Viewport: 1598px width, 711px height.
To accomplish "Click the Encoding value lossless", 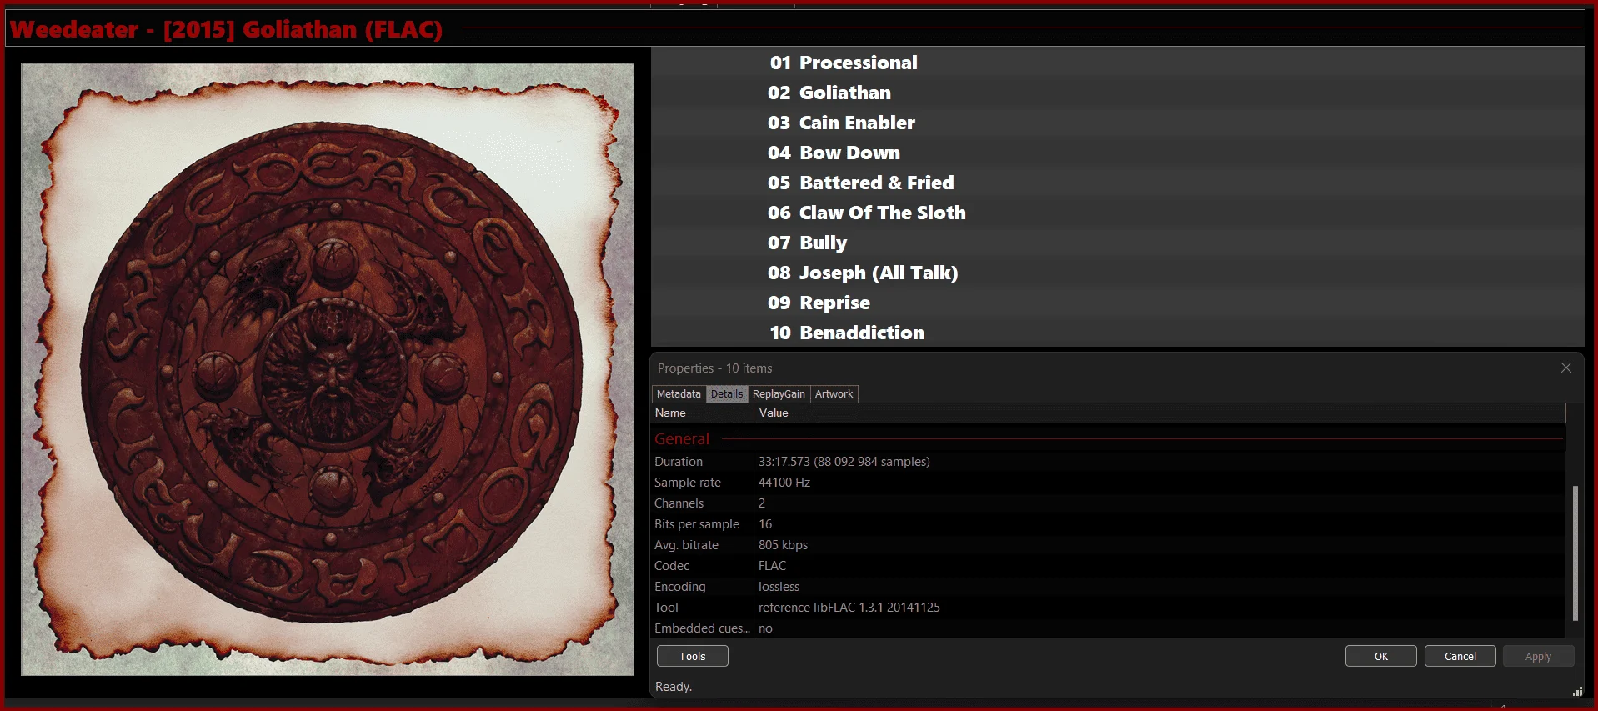I will pyautogui.click(x=779, y=586).
